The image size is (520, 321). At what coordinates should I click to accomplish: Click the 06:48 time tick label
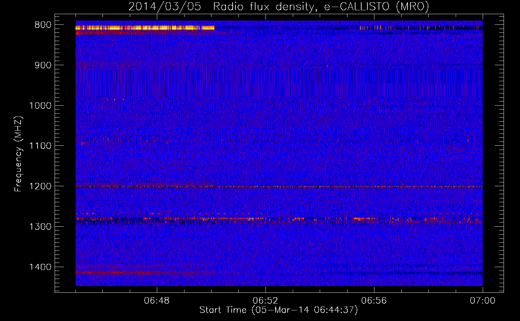157,301
